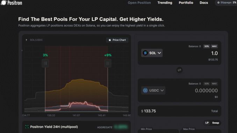The height and width of the screenshot is (133, 237).
Task: Click the Positron Yield crossed-arrows icon
Action: pyautogui.click(x=27, y=127)
